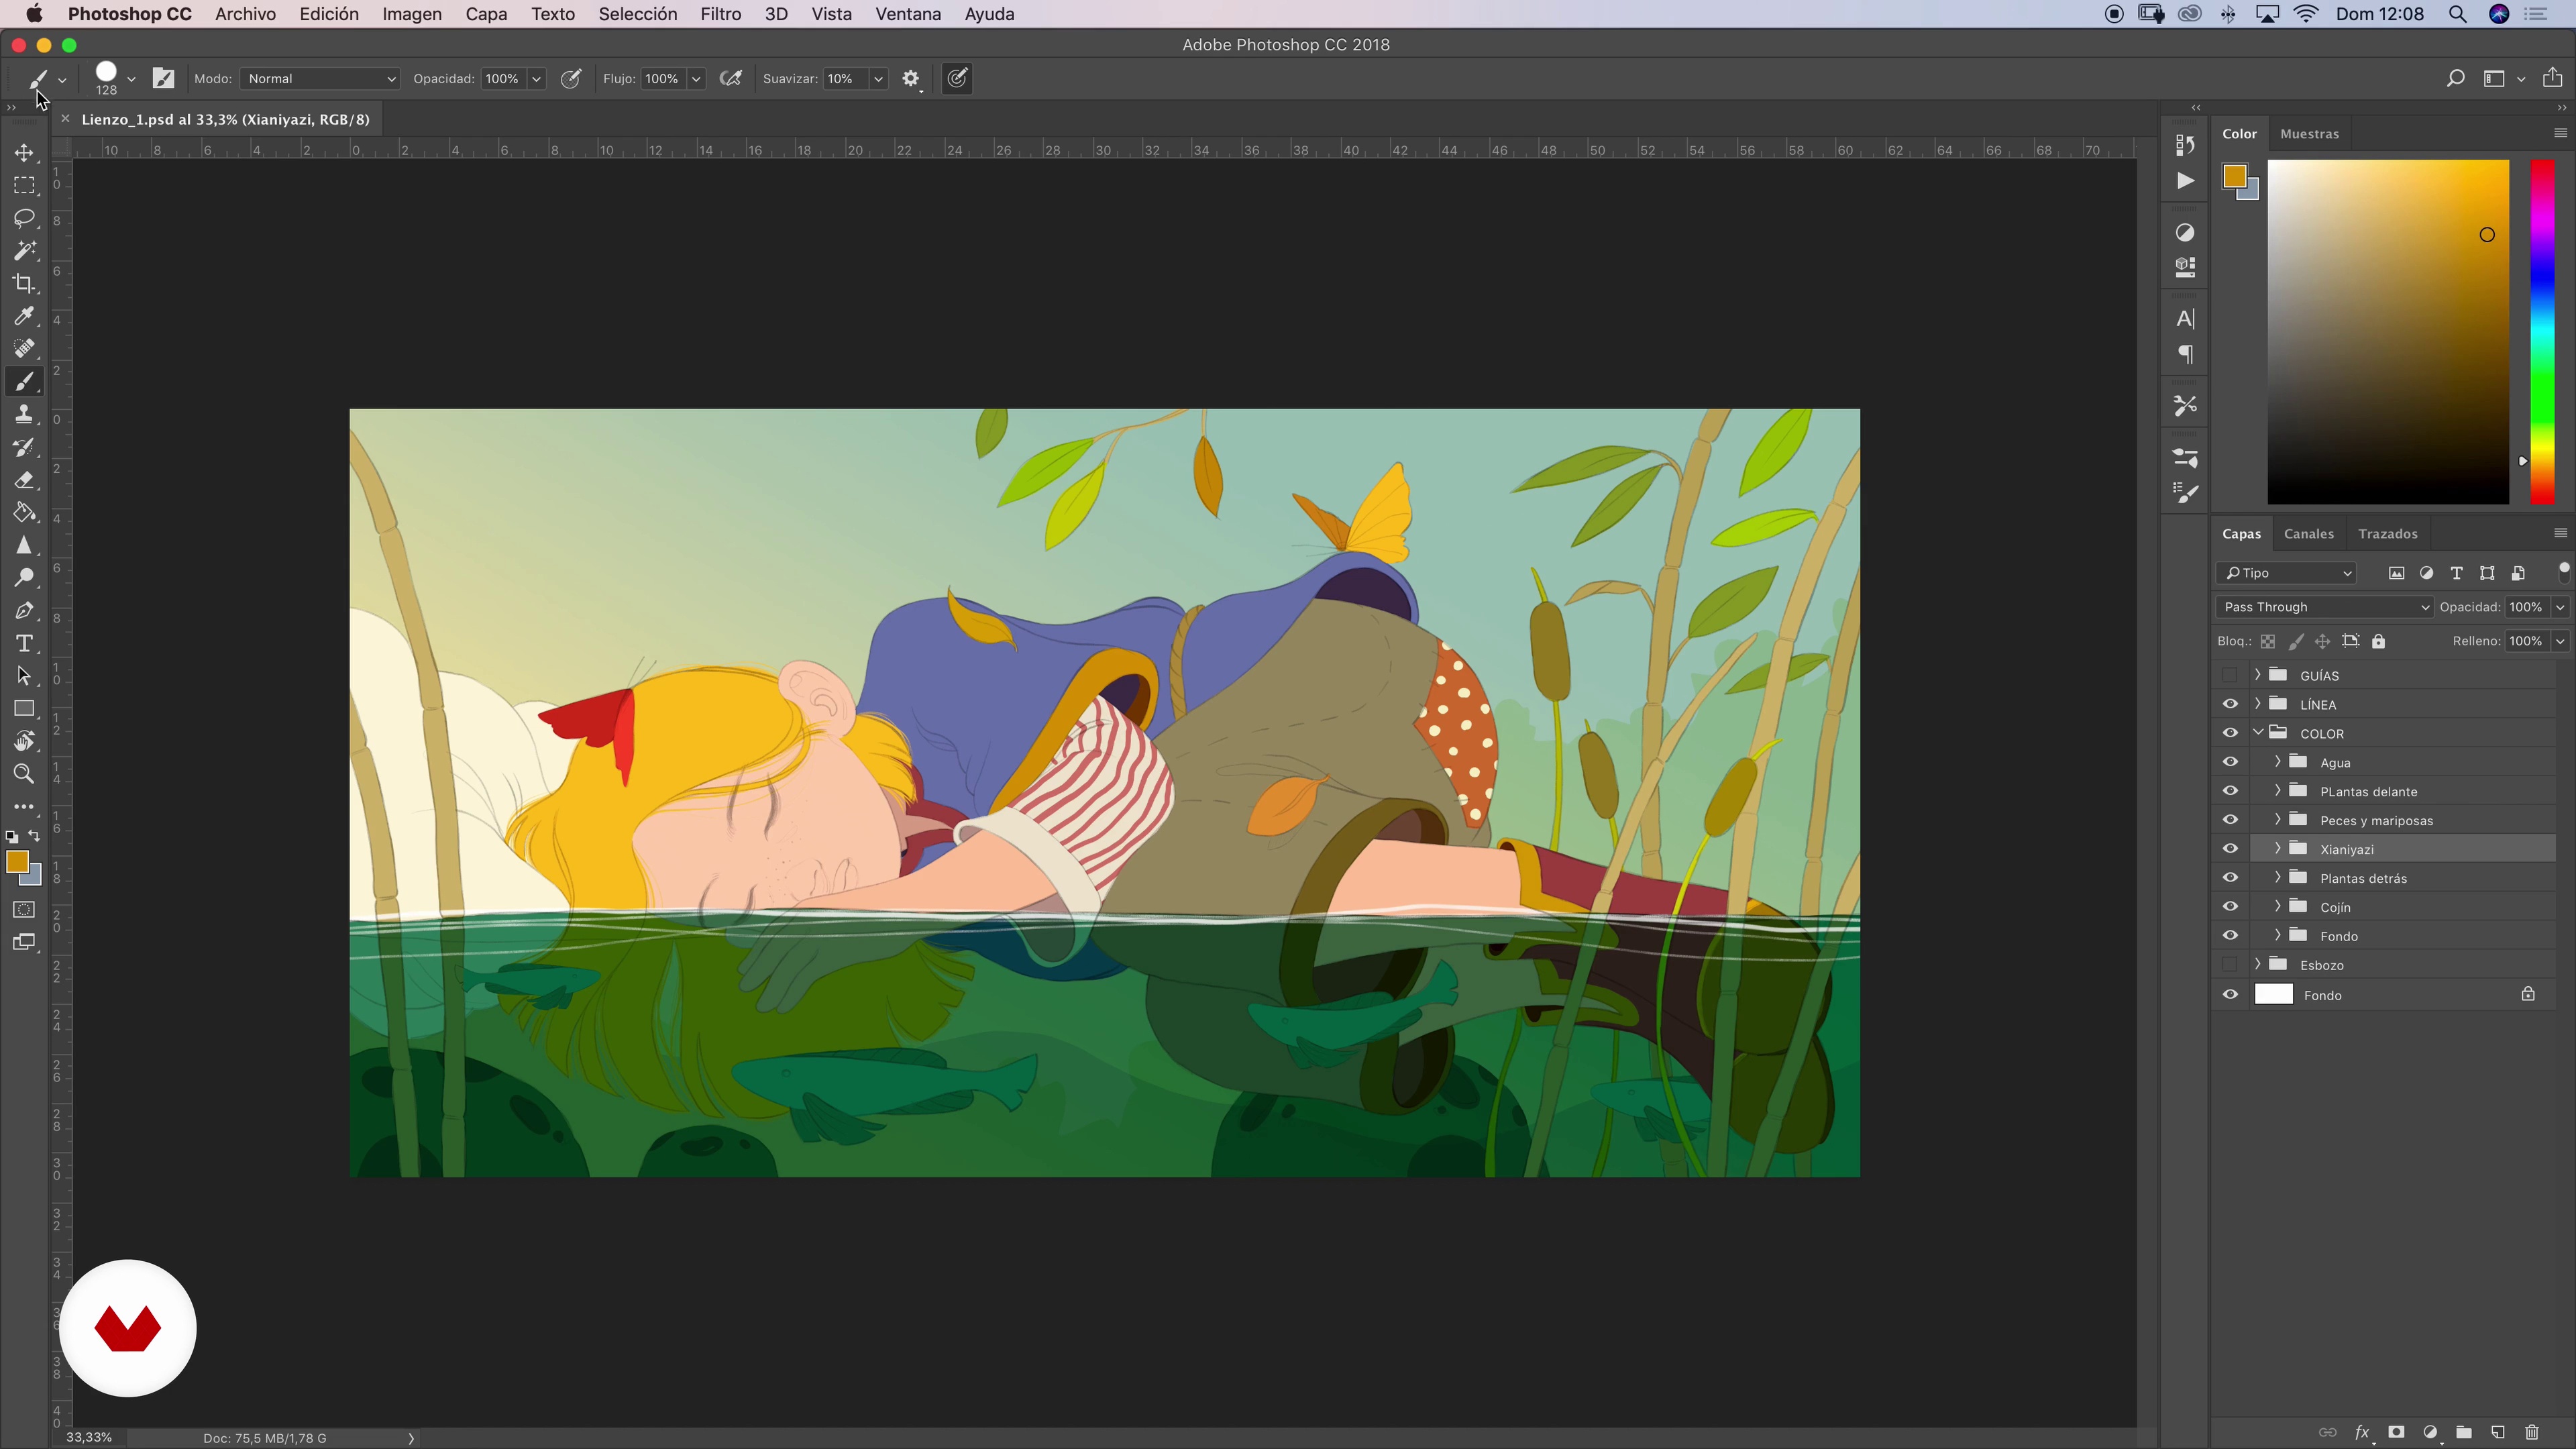The image size is (2576, 1449).
Task: Activate the Horizontal Type tool
Action: tap(24, 643)
